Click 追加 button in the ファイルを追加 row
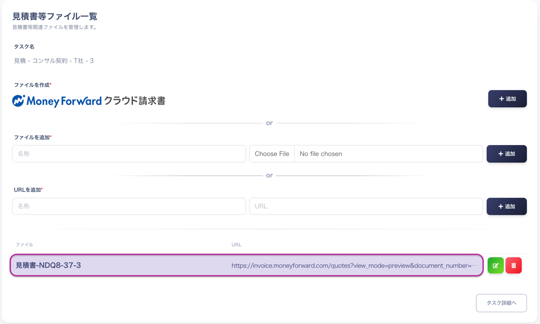This screenshot has height=324, width=540. click(x=507, y=154)
